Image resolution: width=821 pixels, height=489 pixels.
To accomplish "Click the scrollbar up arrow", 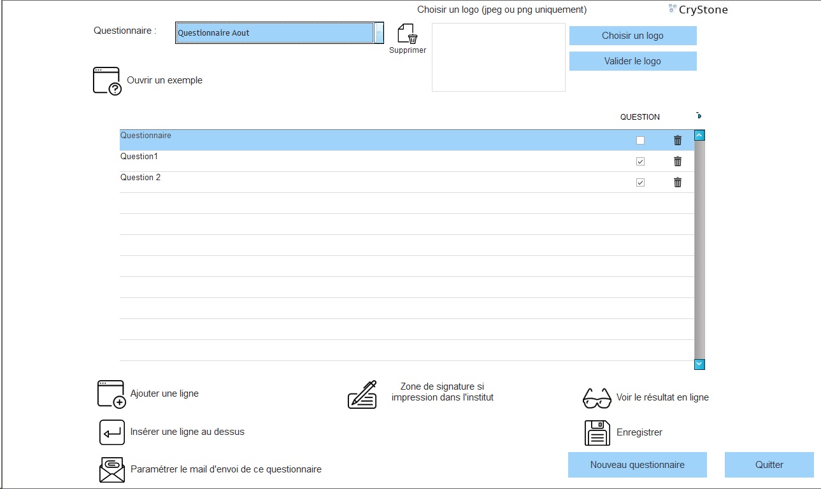I will pos(699,134).
